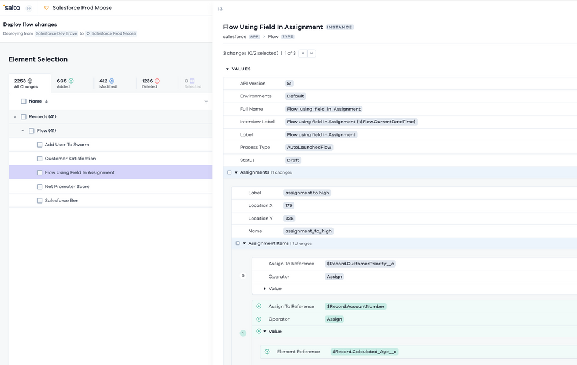The image size is (577, 365).
Task: Check the Assignments section checkbox
Action: point(228,171)
